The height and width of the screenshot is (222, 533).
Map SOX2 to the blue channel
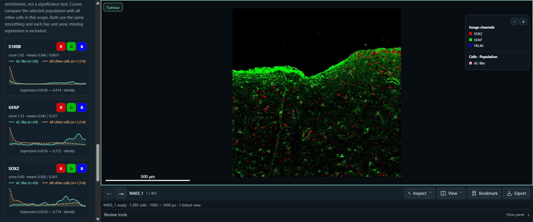(x=82, y=168)
